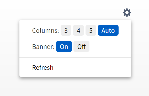The width and height of the screenshot is (149, 96).
Task: Choose the five-column grid button
Action: [x=91, y=30]
